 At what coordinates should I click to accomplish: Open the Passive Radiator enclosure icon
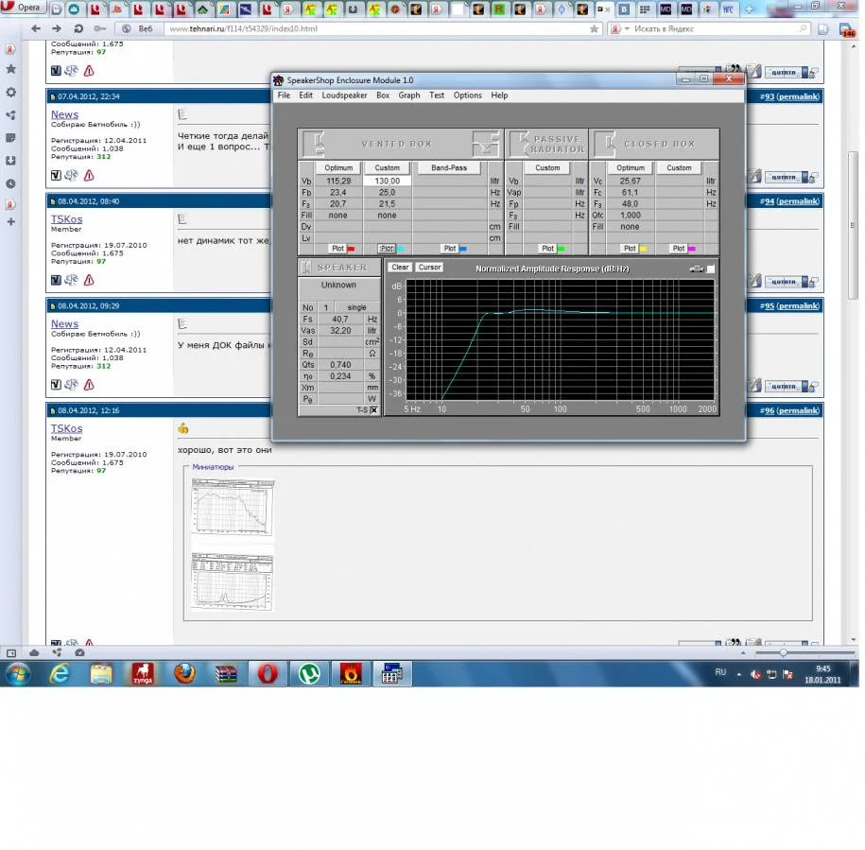[520, 144]
